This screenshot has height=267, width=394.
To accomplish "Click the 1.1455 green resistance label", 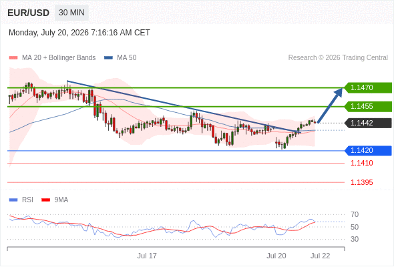I will coord(368,107).
